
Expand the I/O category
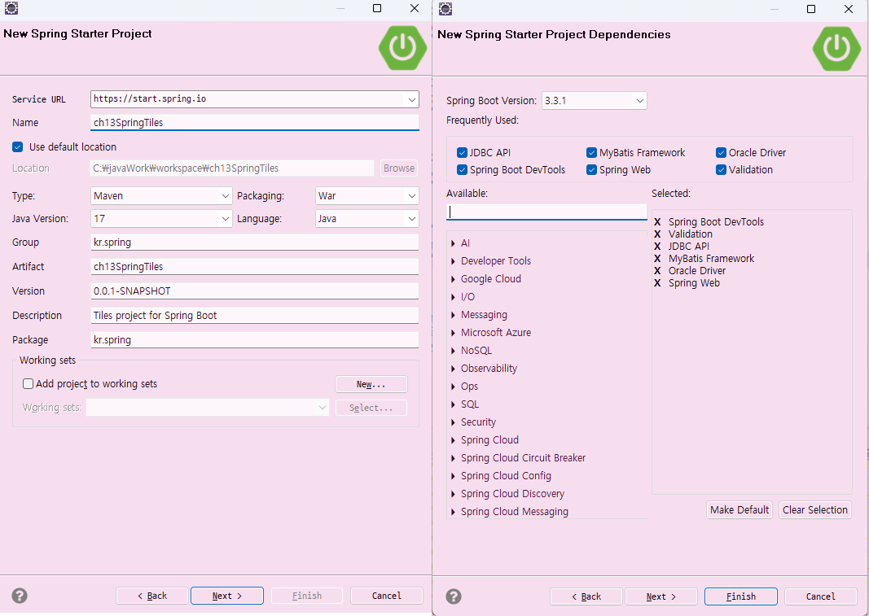[454, 297]
